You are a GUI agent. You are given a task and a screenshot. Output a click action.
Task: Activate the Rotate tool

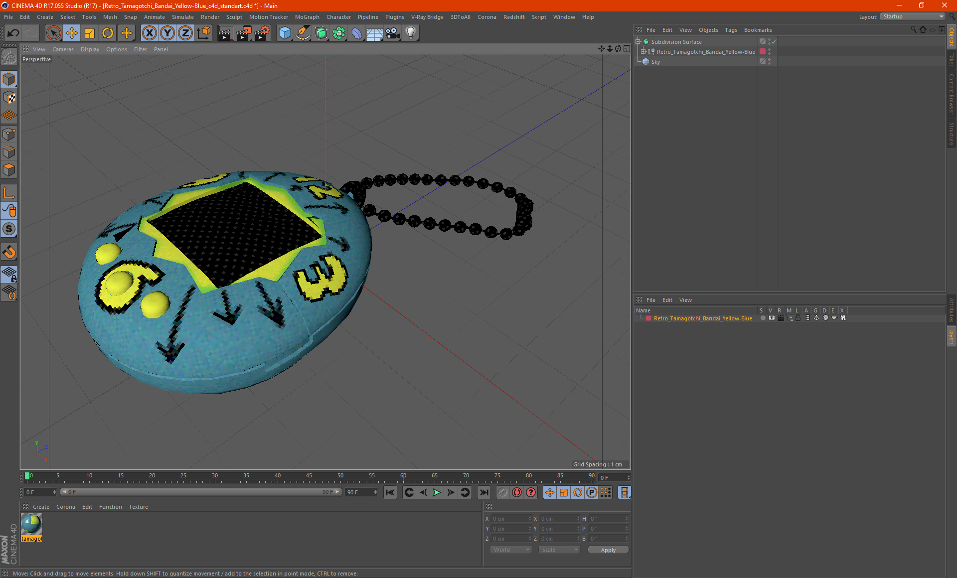click(108, 33)
